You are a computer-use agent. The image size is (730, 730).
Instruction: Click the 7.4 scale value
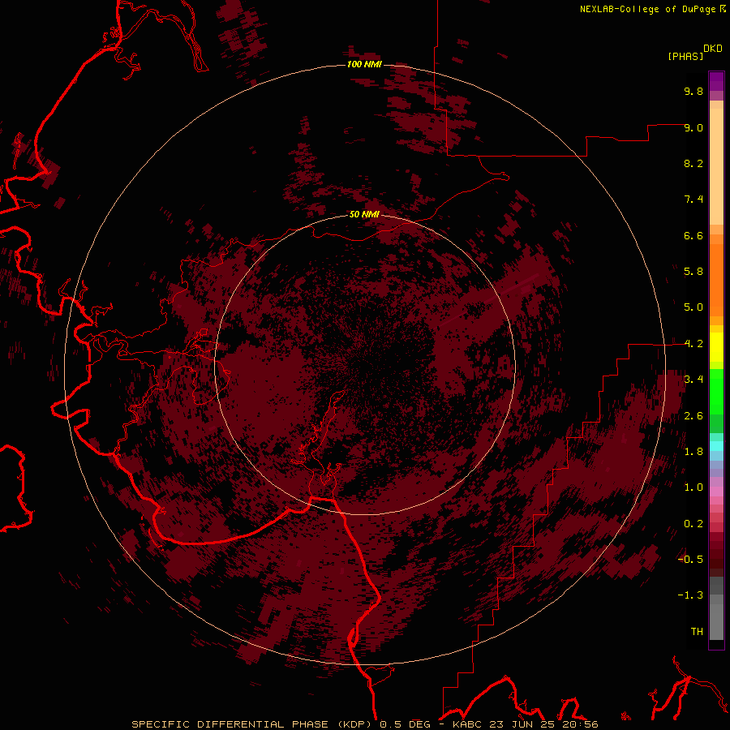coord(693,200)
